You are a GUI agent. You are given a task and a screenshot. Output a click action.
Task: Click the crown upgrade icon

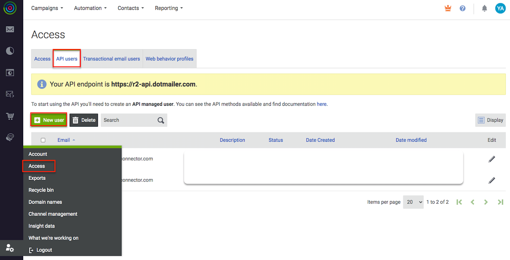click(448, 8)
